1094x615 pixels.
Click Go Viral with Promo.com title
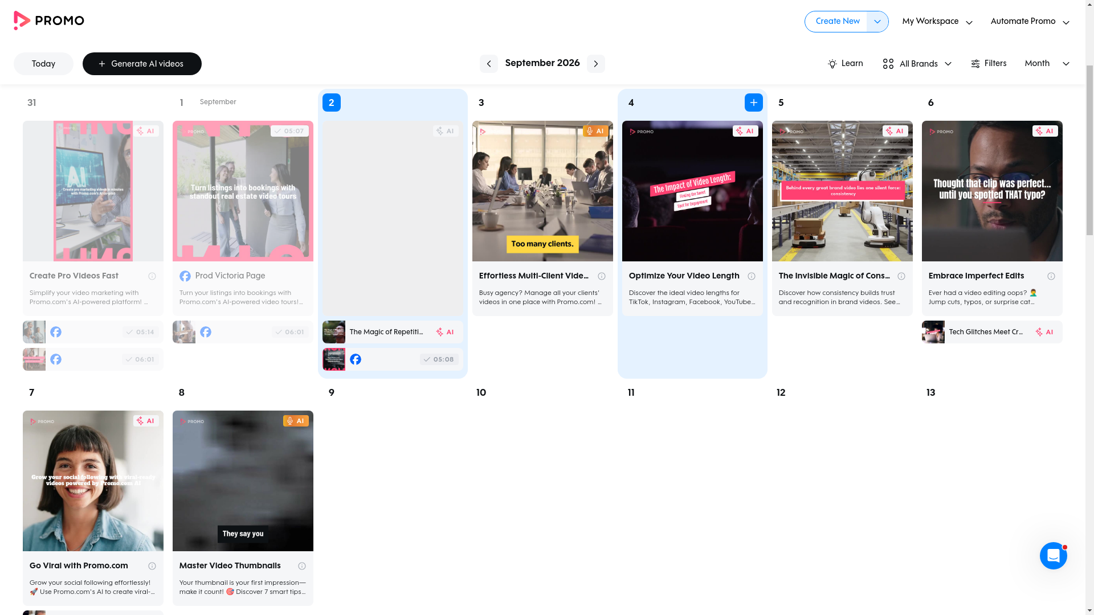(79, 566)
